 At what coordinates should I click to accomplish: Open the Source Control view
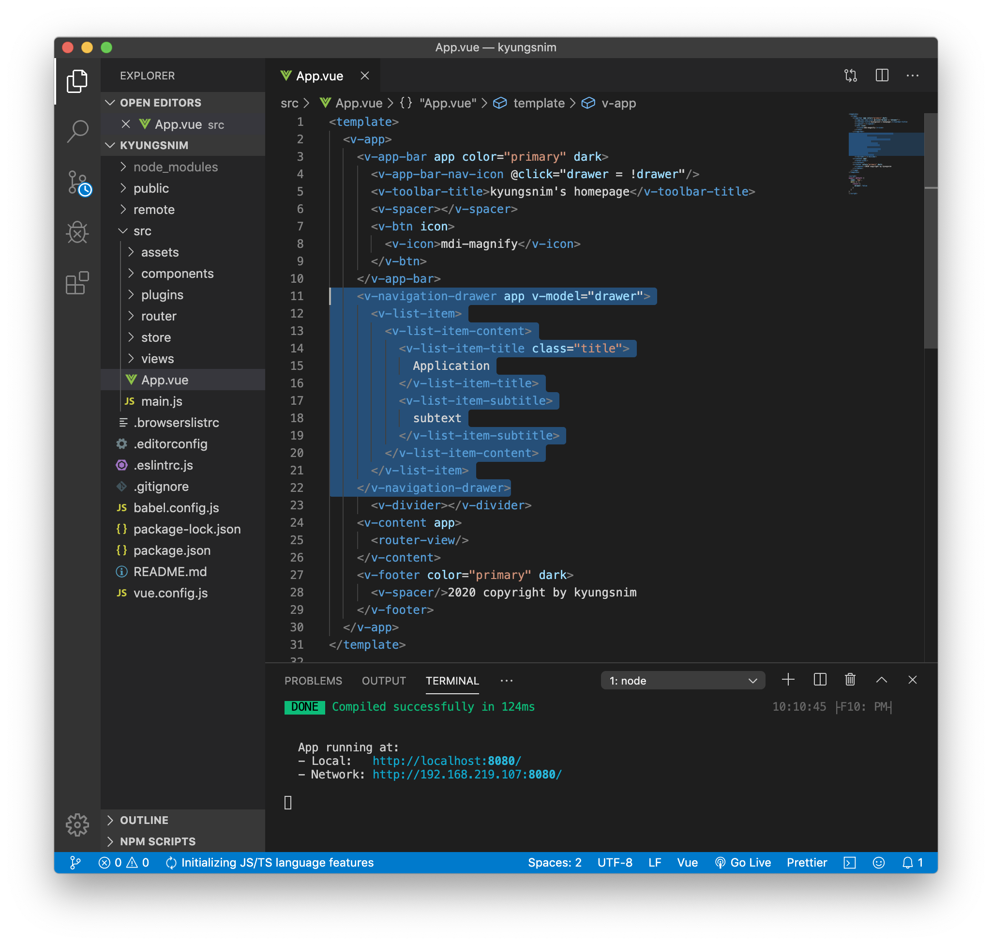click(77, 183)
